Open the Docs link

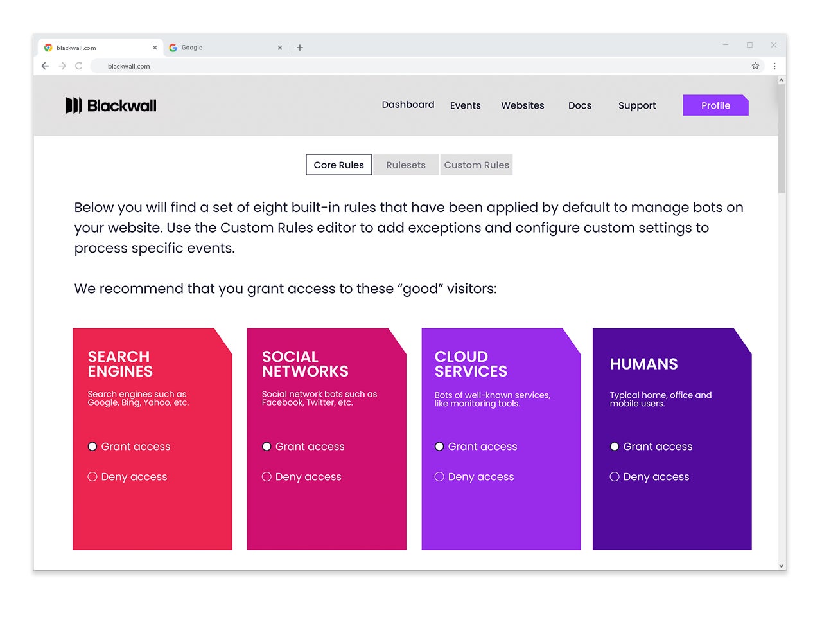580,105
